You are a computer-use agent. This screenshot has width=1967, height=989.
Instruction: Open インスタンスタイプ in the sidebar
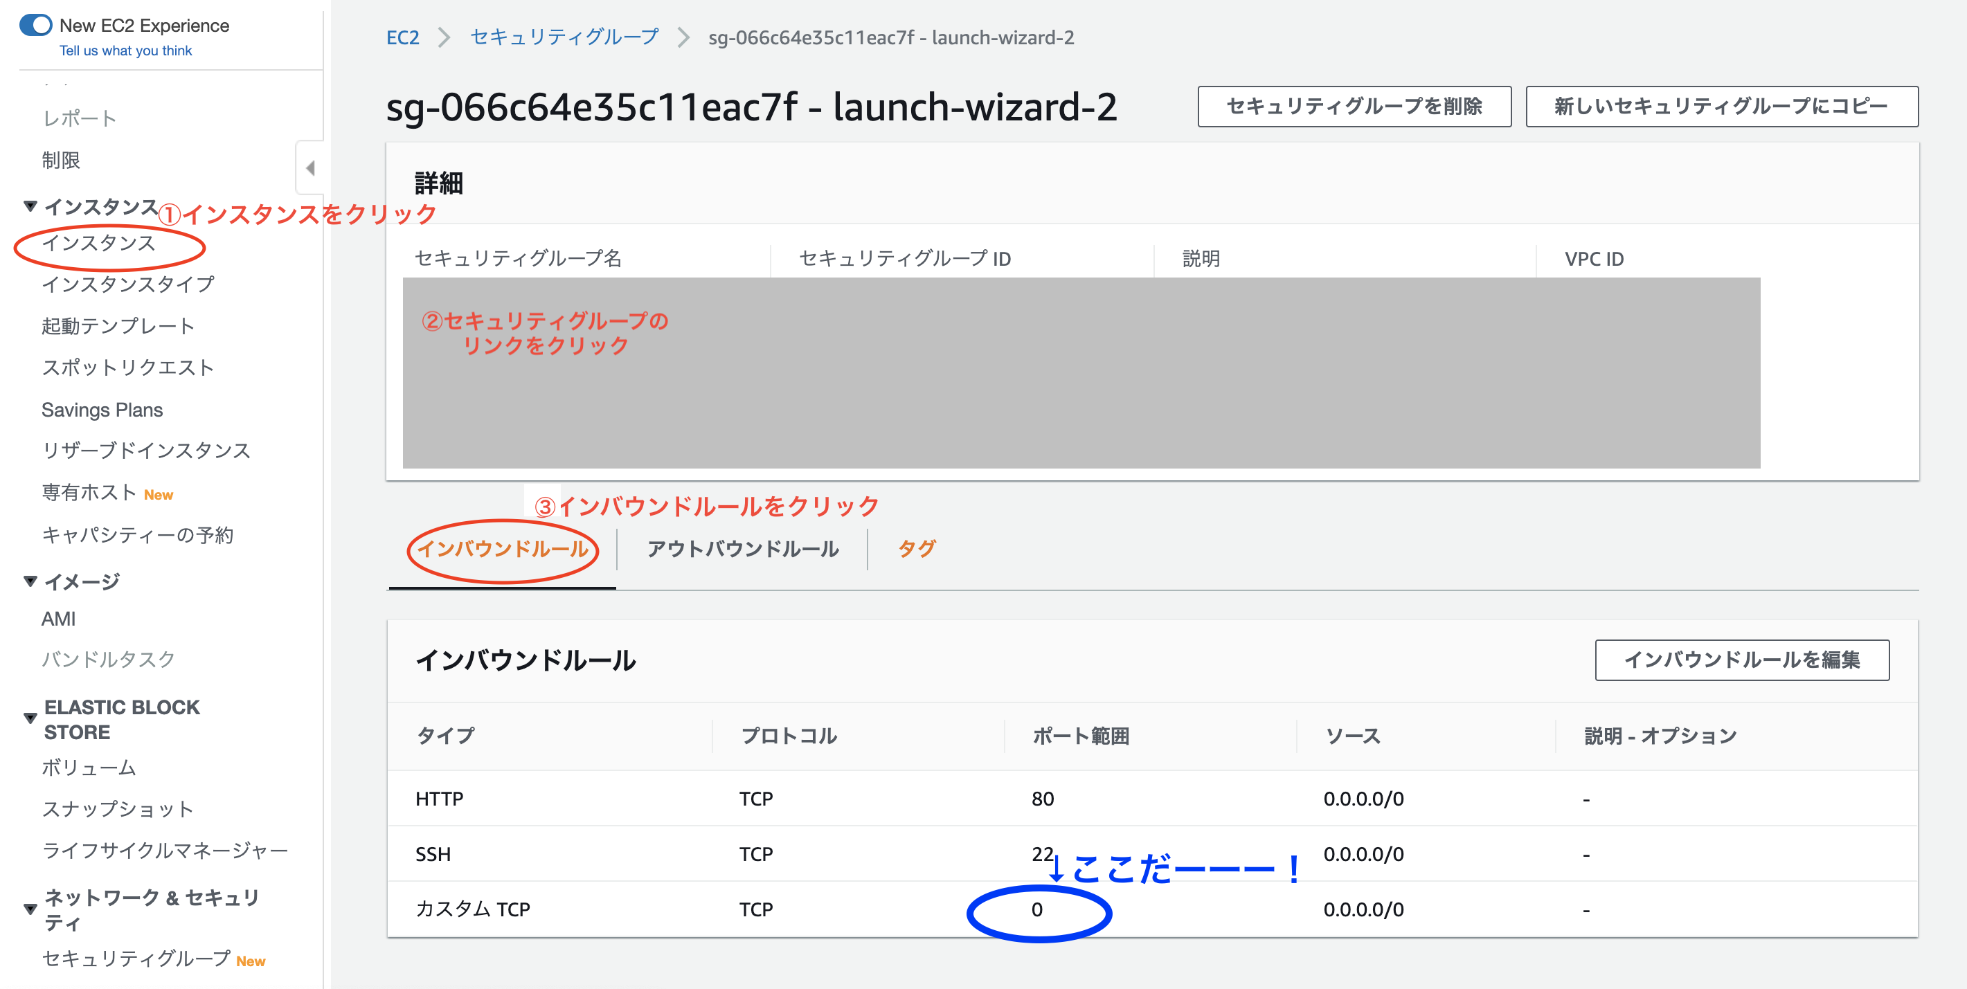[x=128, y=284]
